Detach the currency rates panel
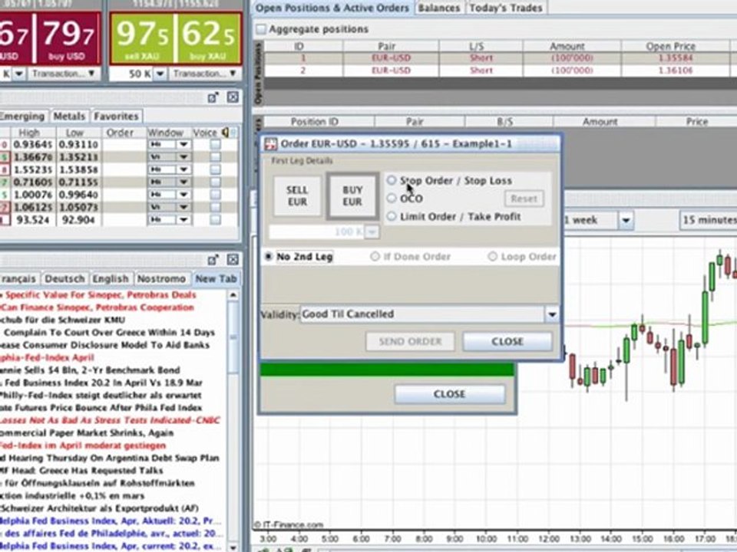Screen dimensions: 737x552 coord(213,97)
